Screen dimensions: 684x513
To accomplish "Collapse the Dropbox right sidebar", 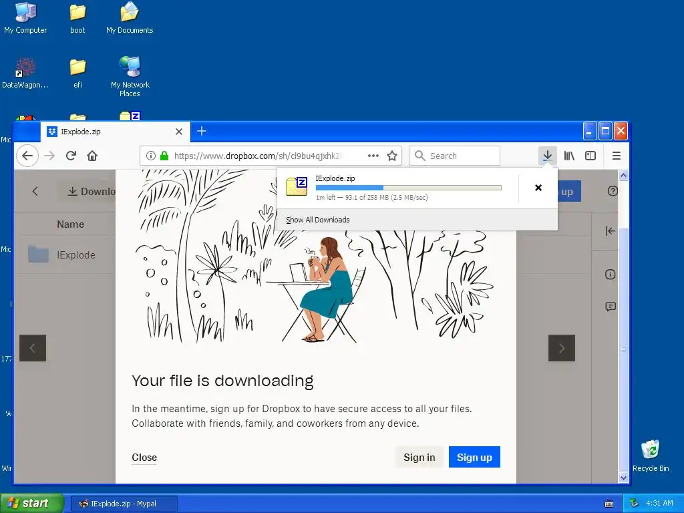I will pyautogui.click(x=610, y=231).
